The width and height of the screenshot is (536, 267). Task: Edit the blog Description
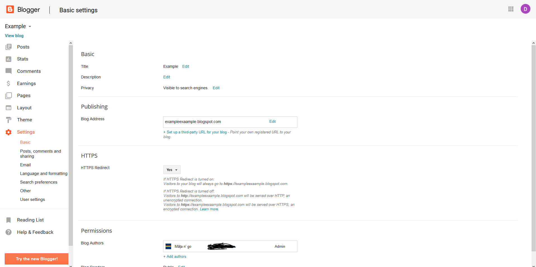pyautogui.click(x=167, y=77)
